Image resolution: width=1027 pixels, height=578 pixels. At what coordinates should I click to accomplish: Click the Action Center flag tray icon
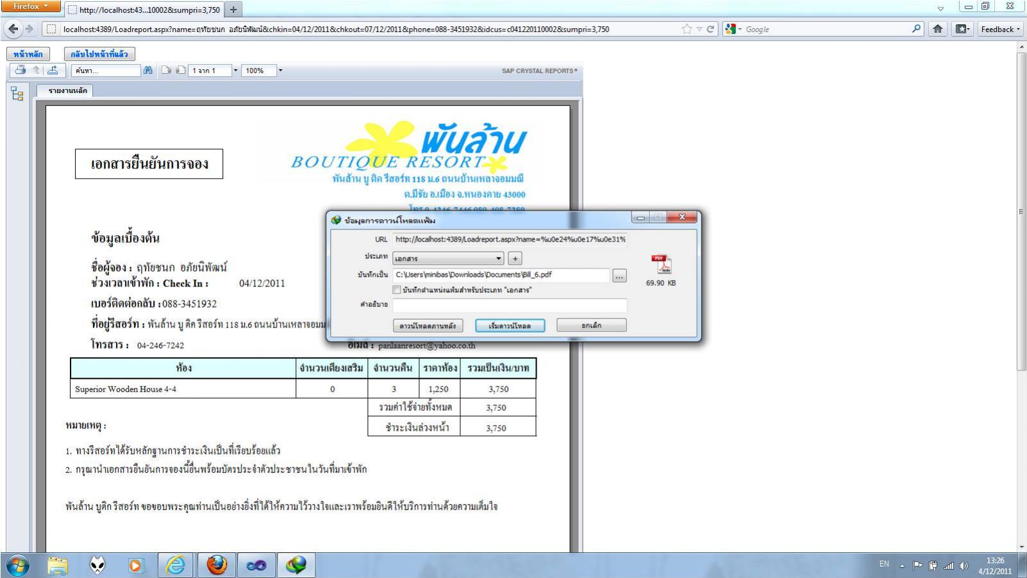click(917, 566)
